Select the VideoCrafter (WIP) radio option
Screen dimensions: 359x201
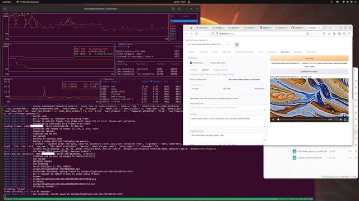(217, 63)
